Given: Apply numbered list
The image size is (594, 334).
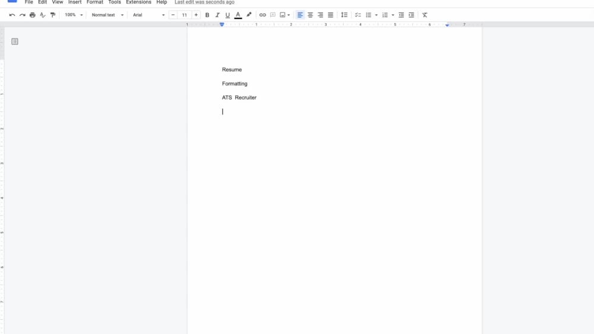Looking at the screenshot, I should click(385, 15).
